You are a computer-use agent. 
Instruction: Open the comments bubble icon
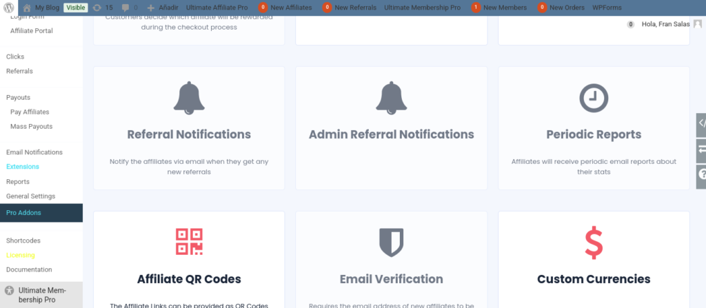(125, 8)
